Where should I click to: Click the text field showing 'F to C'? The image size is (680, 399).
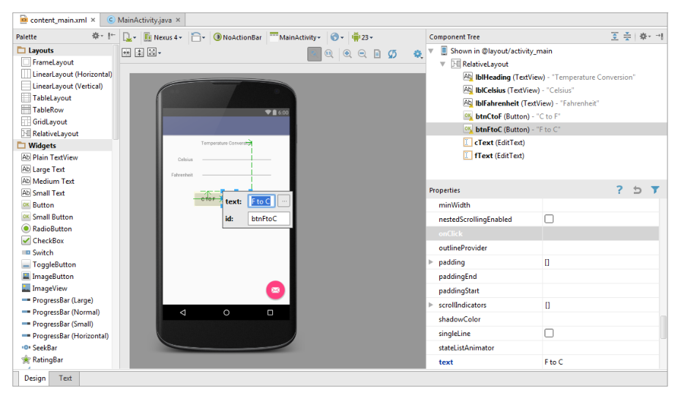261,201
